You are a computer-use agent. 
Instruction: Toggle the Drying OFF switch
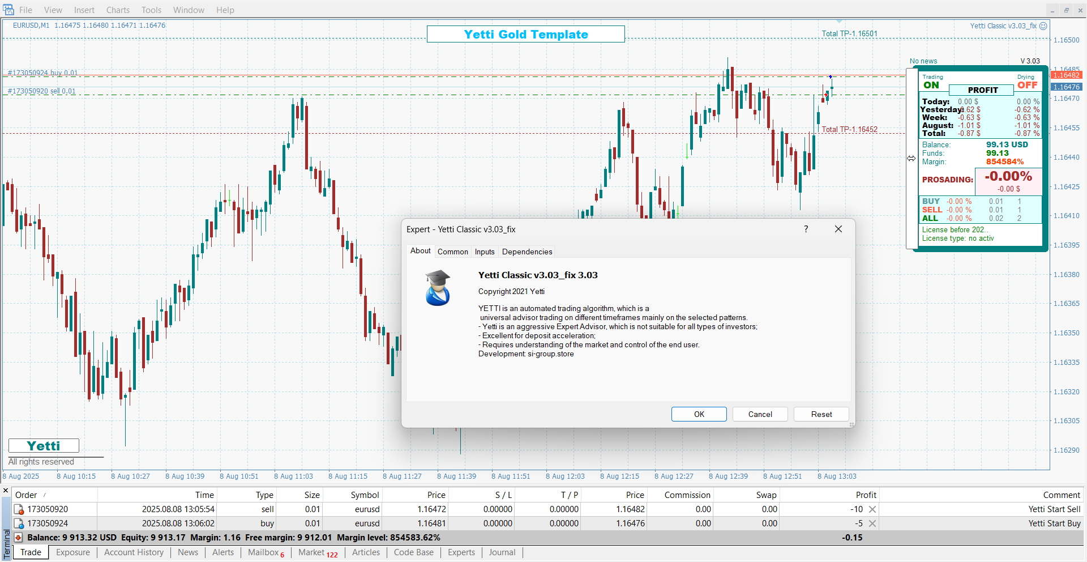click(x=1027, y=85)
